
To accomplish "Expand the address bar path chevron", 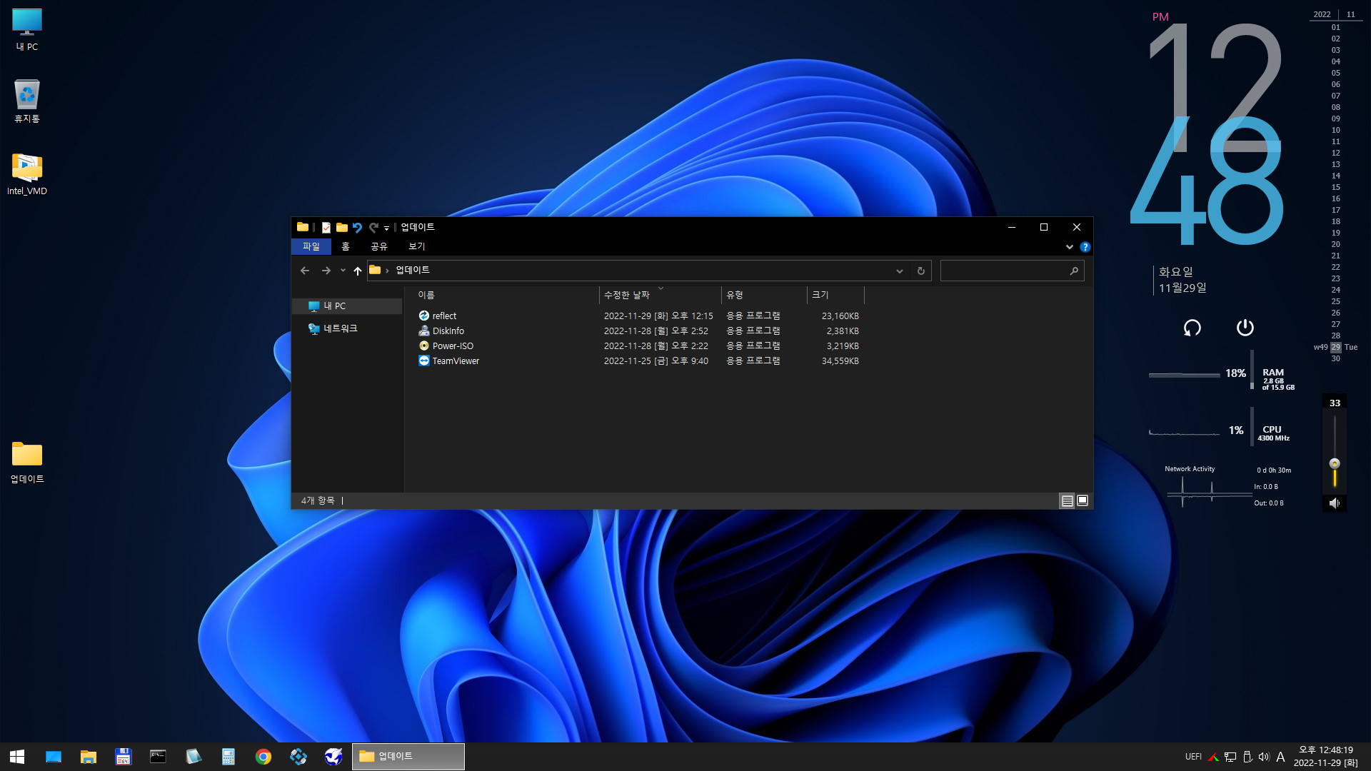I will click(x=387, y=271).
